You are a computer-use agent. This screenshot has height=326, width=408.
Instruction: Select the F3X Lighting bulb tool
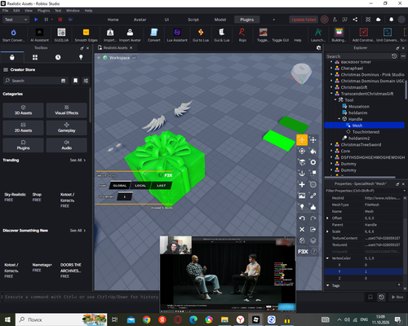302,207
